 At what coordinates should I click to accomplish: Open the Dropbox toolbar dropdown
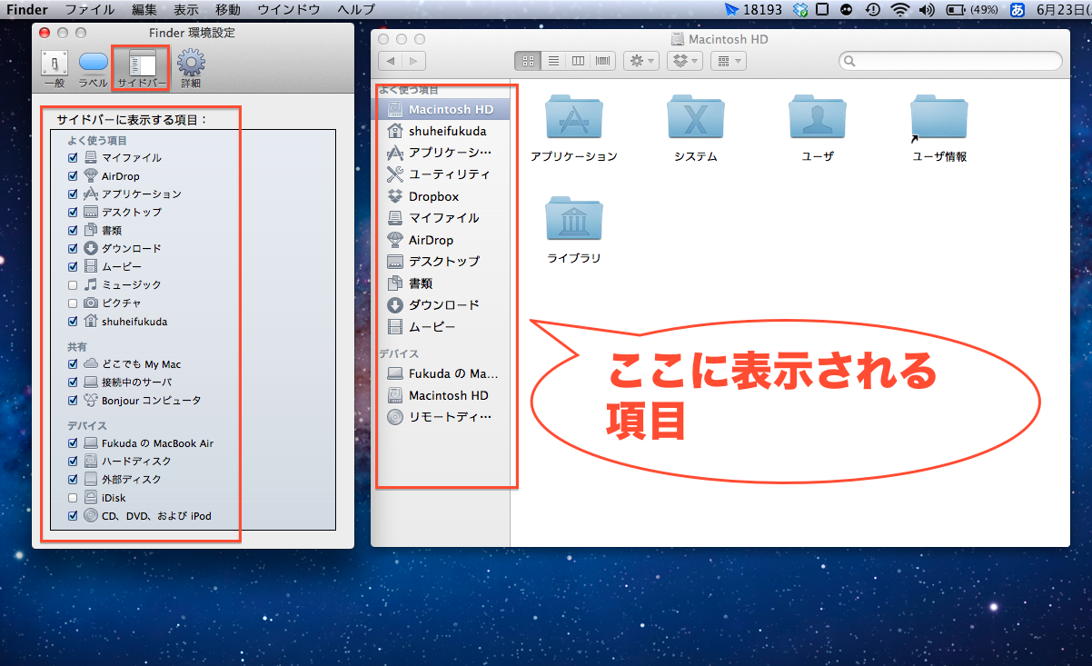point(684,61)
